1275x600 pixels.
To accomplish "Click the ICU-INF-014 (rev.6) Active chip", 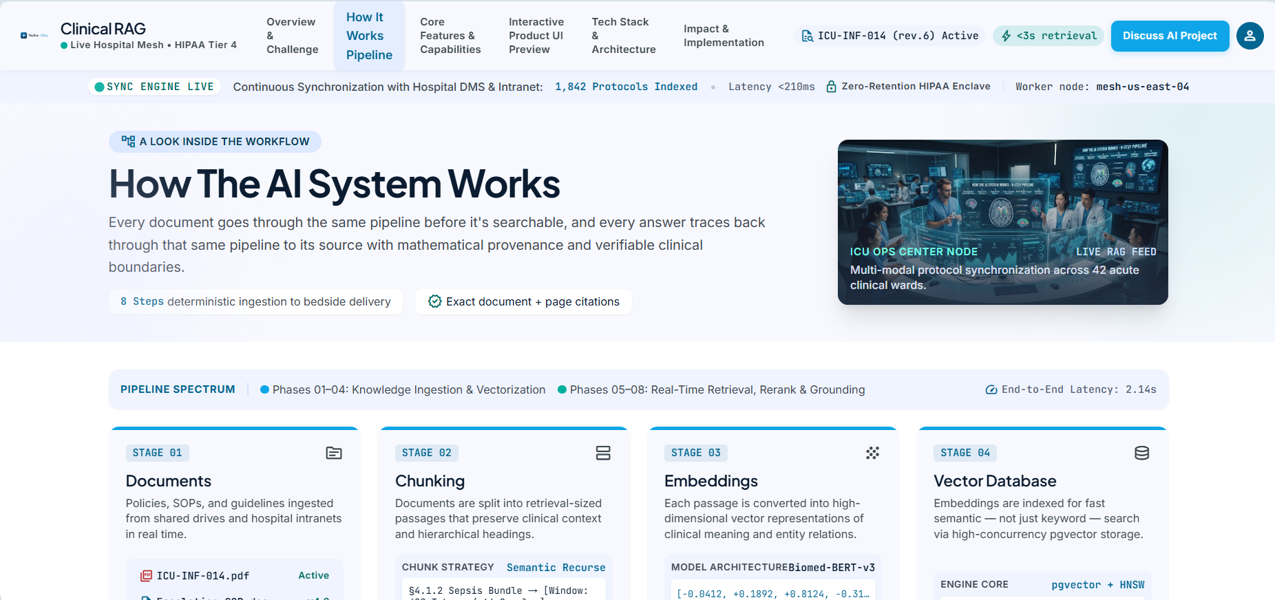I will [889, 36].
